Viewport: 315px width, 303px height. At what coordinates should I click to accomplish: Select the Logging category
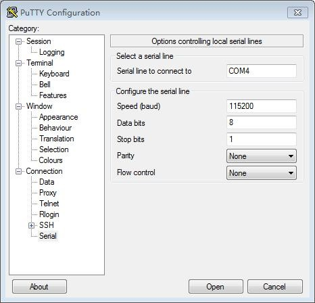(52, 52)
